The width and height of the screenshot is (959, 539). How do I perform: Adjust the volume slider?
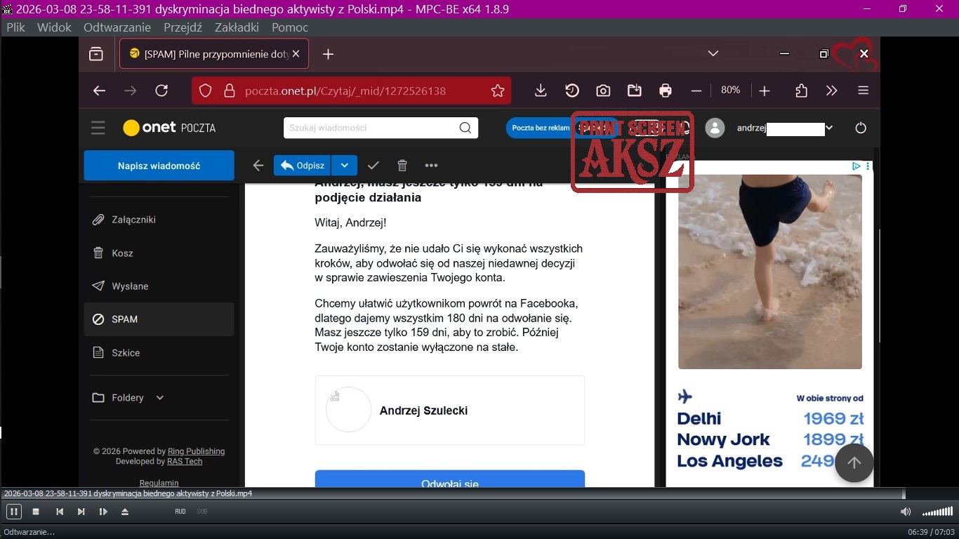coord(937,512)
